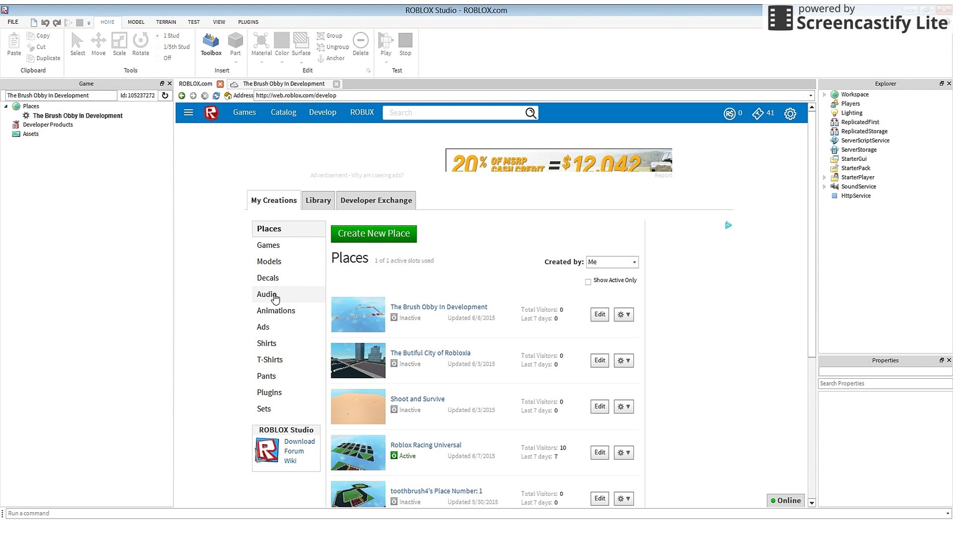Screen dimensions: 953x536
Task: Reload the embedded web page
Action: pos(216,96)
